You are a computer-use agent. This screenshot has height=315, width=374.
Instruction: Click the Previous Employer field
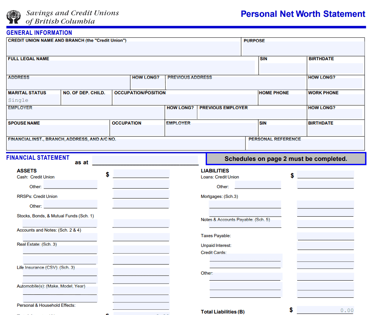coord(253,114)
